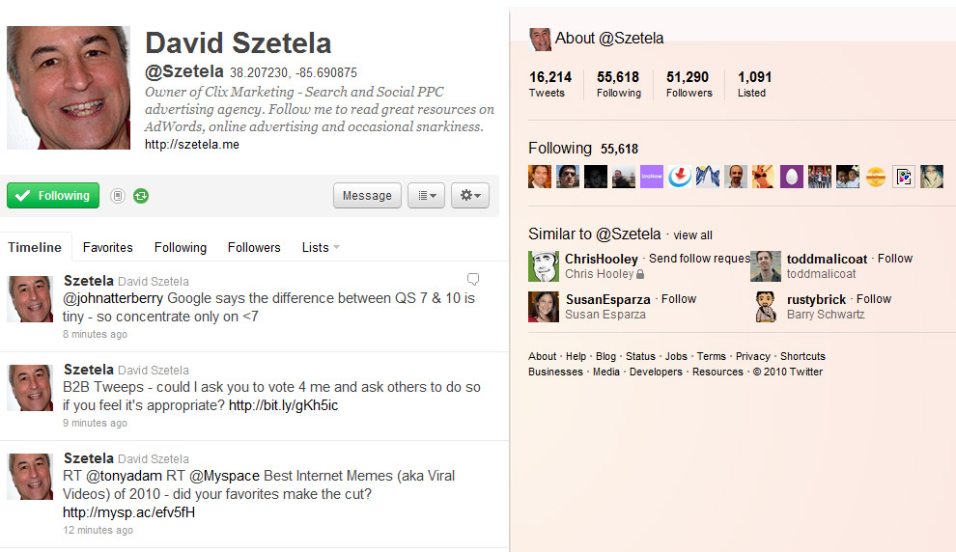
Task: Open the szetela.me website link
Action: [x=192, y=145]
